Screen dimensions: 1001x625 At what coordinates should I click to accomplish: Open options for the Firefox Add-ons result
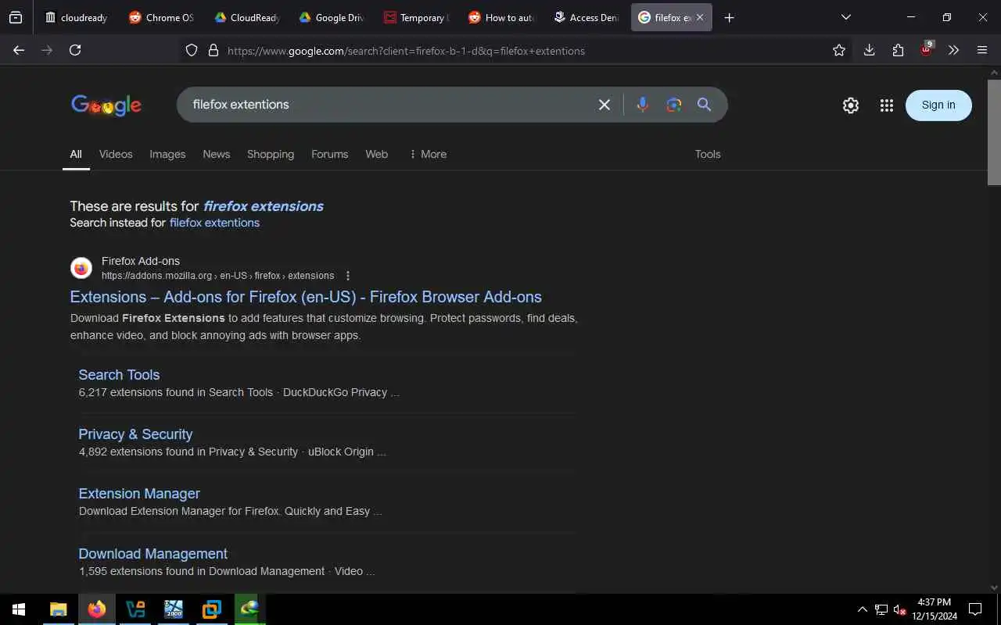coord(348,276)
